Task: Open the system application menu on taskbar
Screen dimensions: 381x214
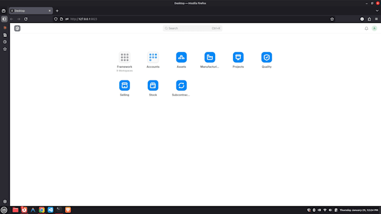Action: coord(4,210)
